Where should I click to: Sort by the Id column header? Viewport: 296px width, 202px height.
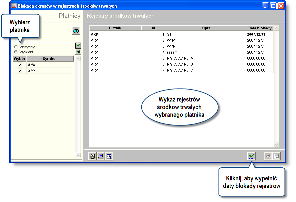153,28
